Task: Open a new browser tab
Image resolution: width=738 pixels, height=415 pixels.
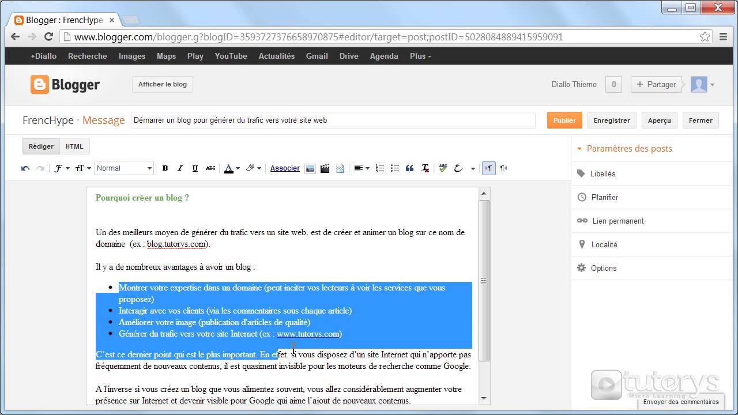Action: 131,20
